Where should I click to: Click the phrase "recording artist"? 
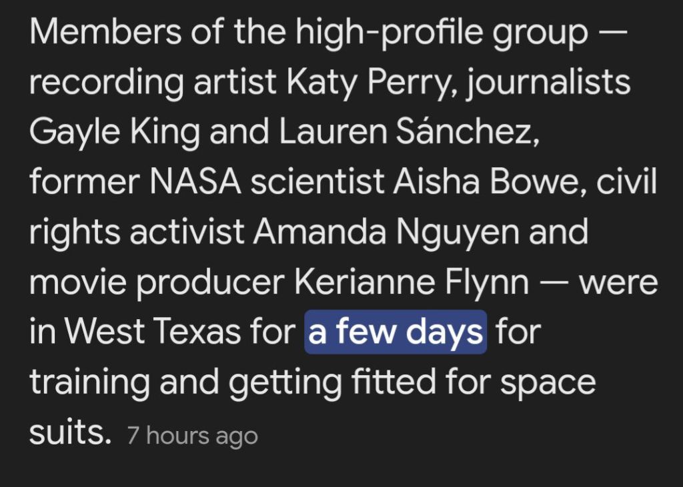click(x=152, y=82)
